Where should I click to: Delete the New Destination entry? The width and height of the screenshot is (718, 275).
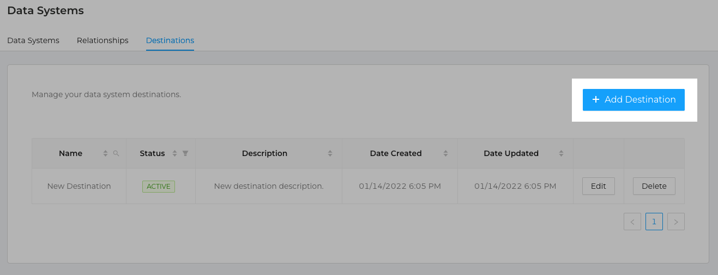(654, 186)
